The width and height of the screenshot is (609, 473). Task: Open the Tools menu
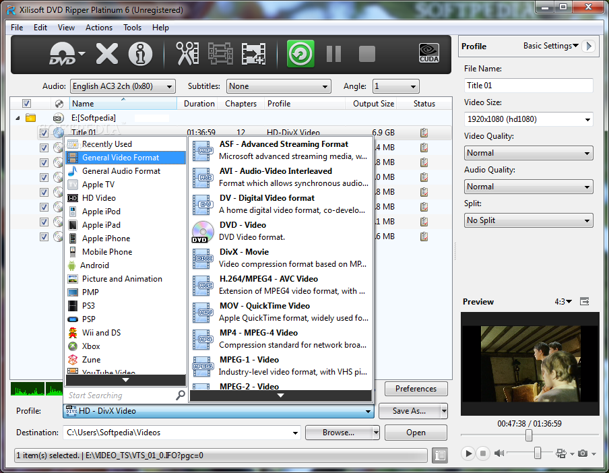tap(133, 28)
